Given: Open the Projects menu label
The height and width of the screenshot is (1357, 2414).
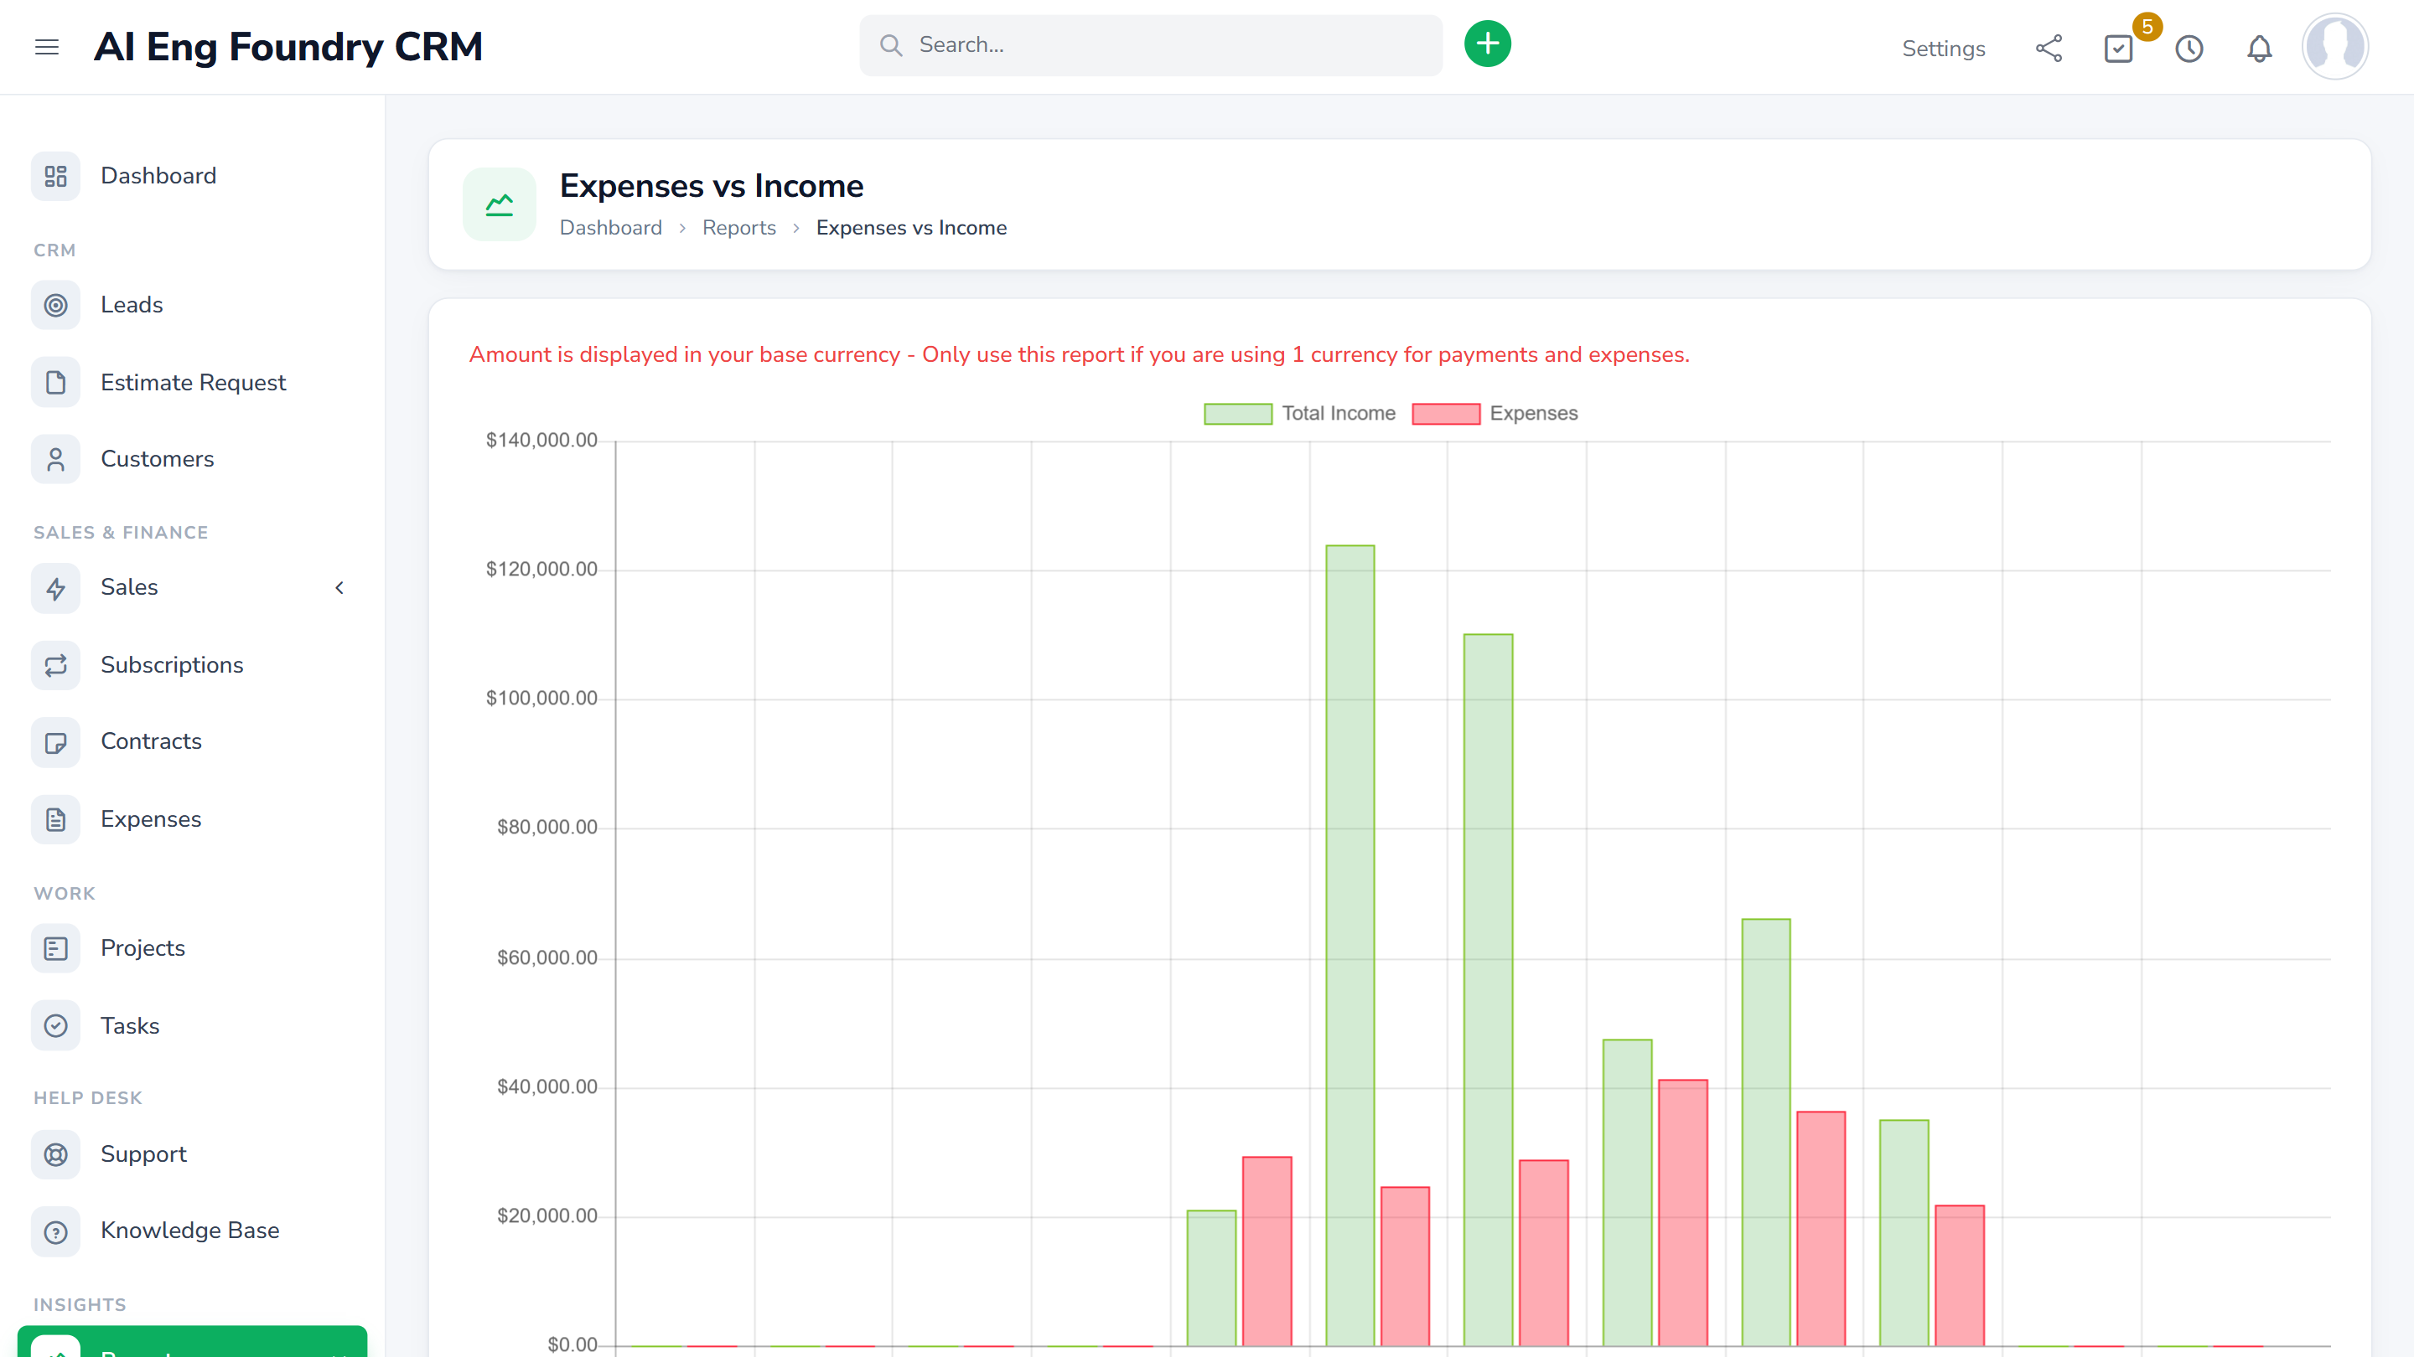Looking at the screenshot, I should 143,947.
